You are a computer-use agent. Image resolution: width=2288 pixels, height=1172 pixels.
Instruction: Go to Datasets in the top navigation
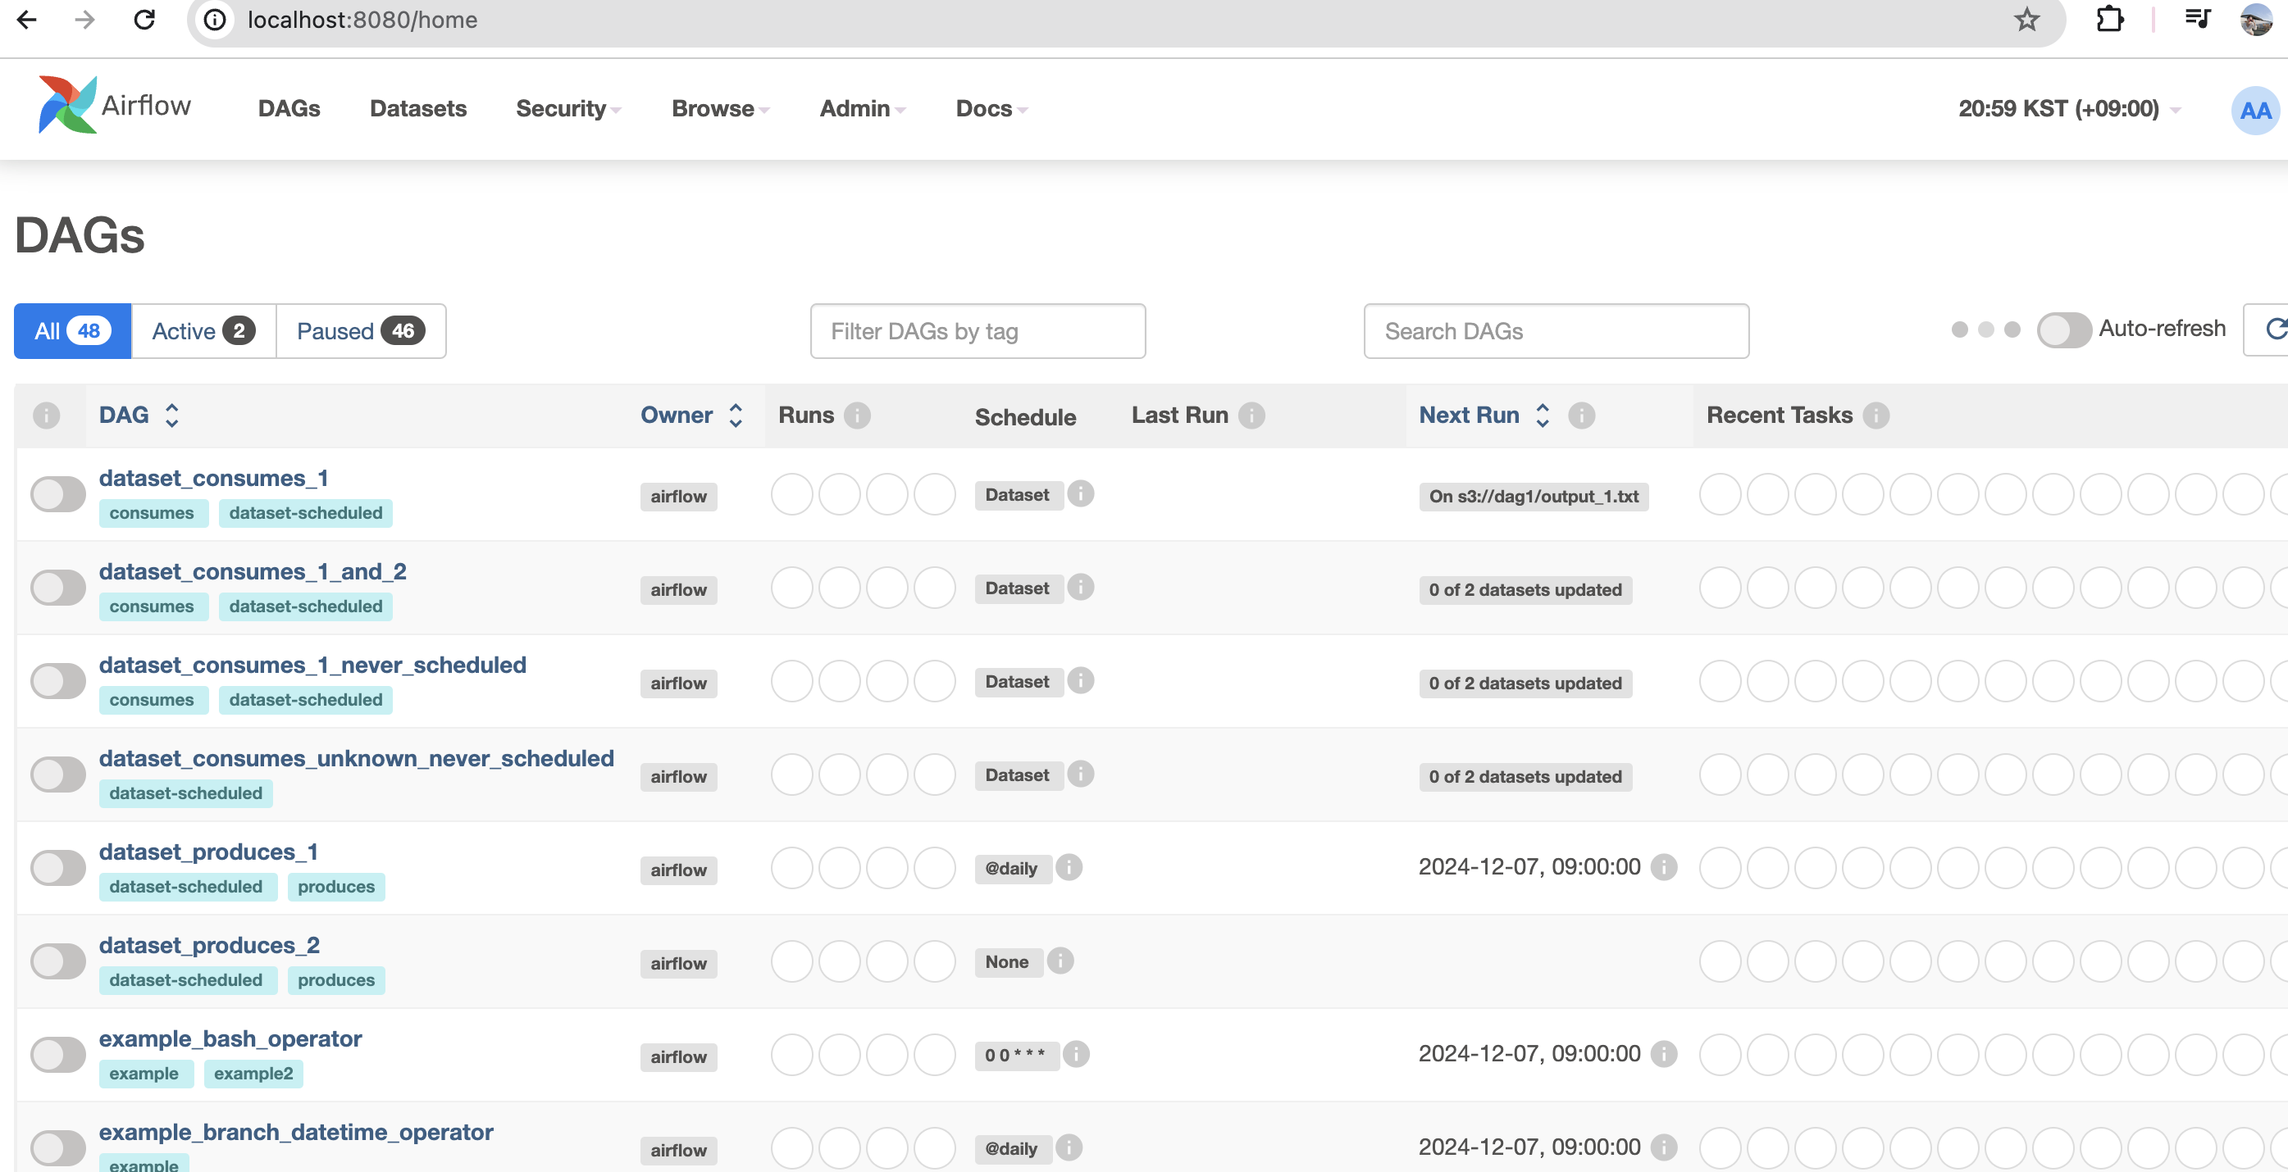[418, 108]
